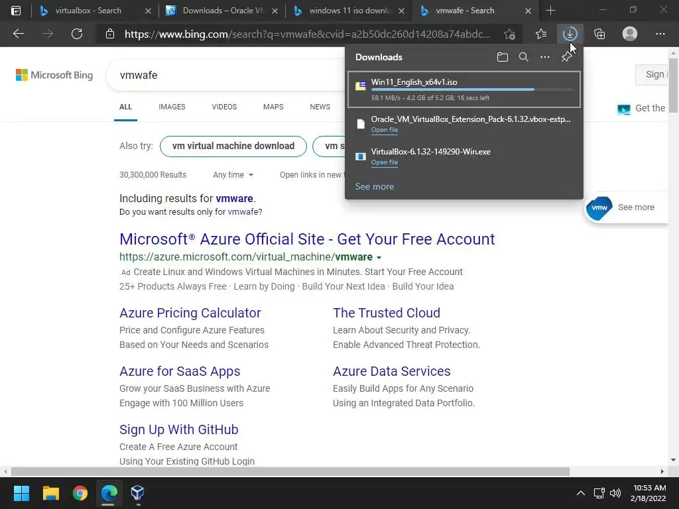Open Windows Start menu

[21, 493]
